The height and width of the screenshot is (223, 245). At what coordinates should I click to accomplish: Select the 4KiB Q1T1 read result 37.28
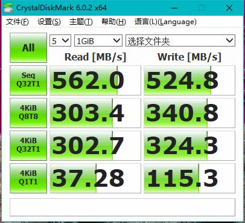[x=95, y=178]
